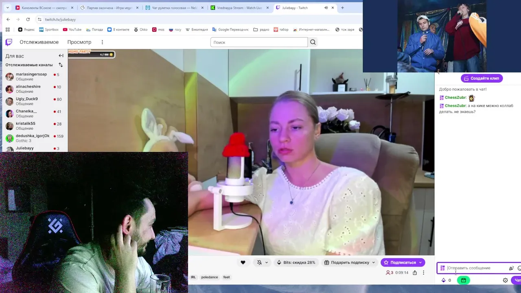Image resolution: width=521 pixels, height=293 pixels.
Task: Click the browser back arrow
Action: click(8, 19)
